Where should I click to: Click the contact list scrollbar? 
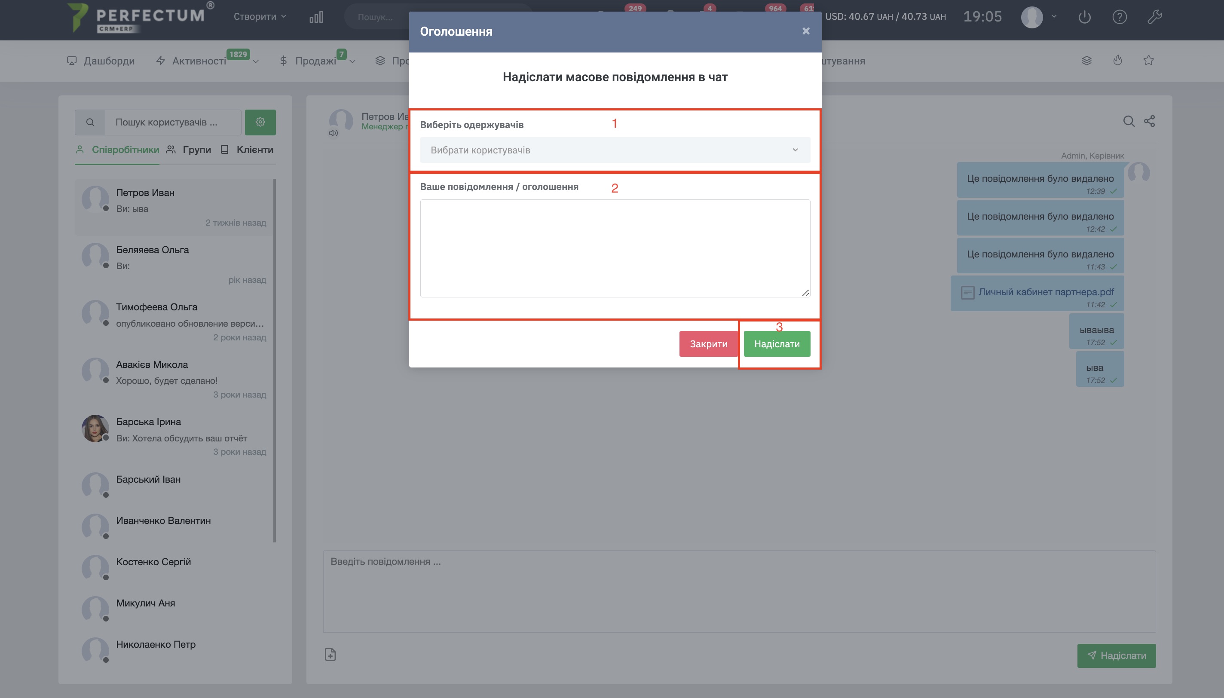pyautogui.click(x=275, y=360)
